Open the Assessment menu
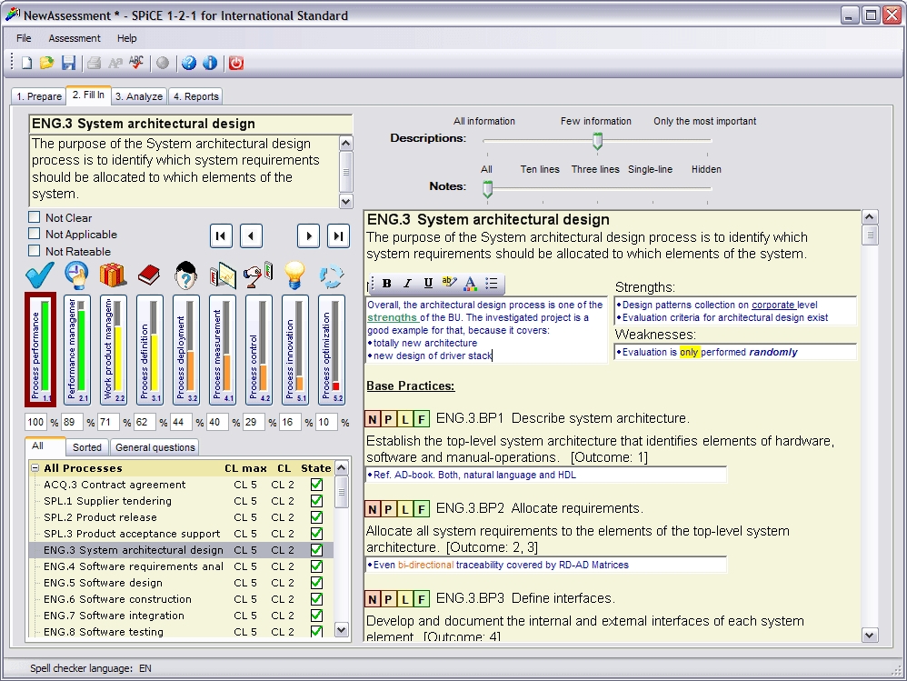Screen dimensions: 907x681 [x=75, y=38]
